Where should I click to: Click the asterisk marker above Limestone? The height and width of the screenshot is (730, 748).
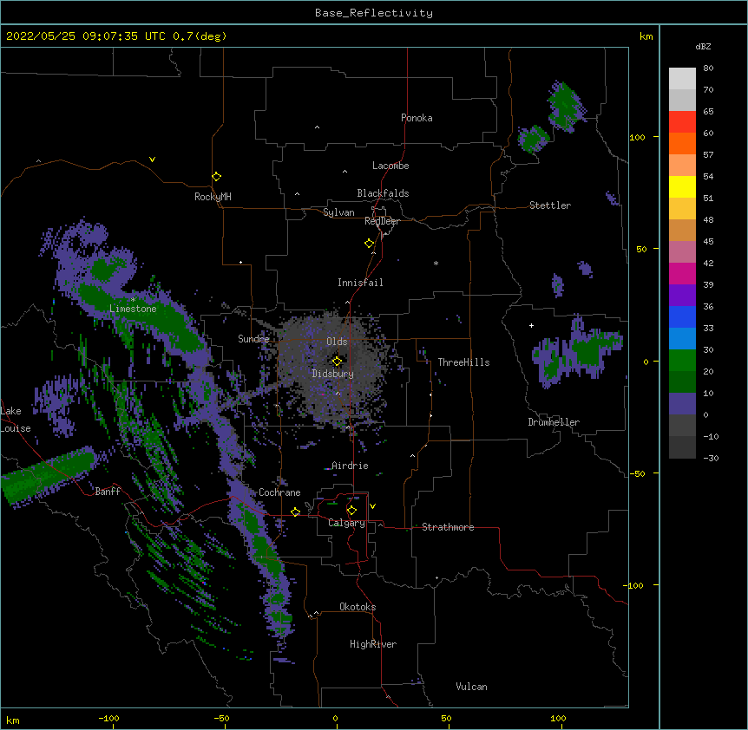pyautogui.click(x=133, y=300)
